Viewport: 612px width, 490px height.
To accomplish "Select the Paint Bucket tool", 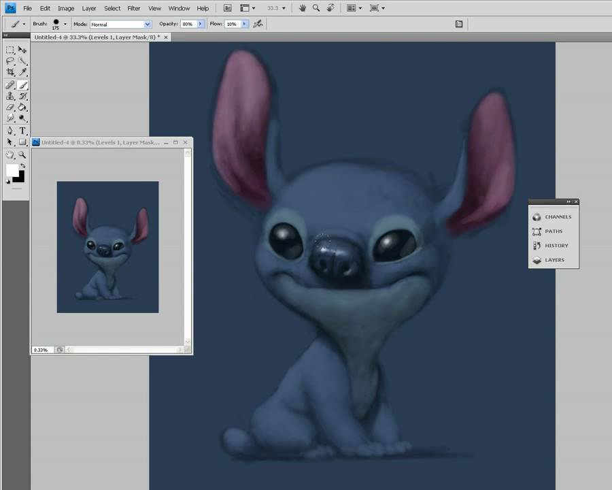I will pos(22,107).
